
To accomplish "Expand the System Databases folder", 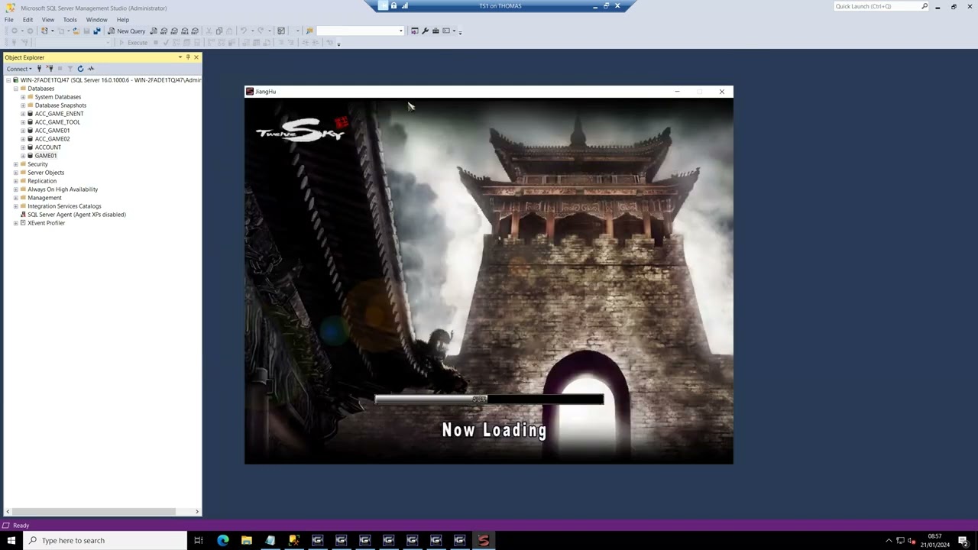I will pos(23,97).
